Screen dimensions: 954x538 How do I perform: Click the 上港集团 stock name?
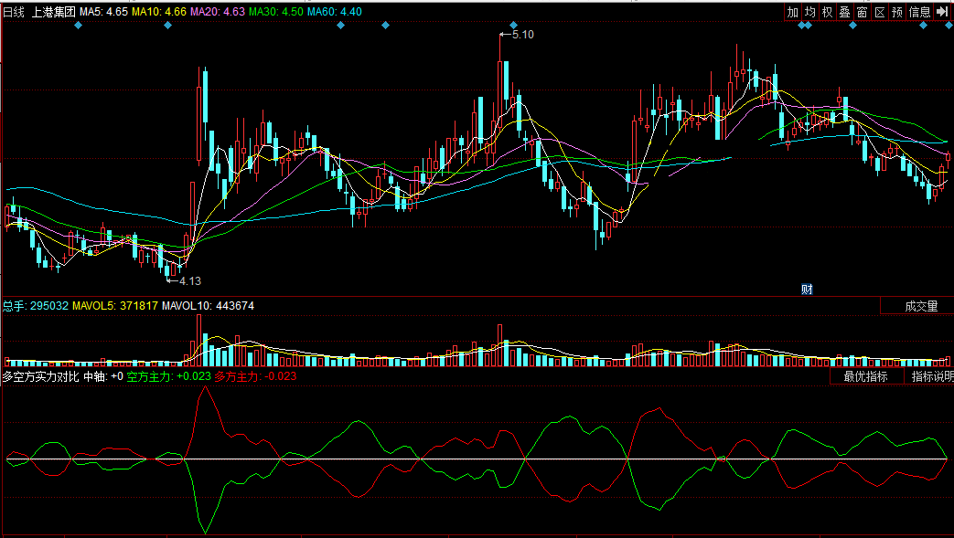(54, 12)
